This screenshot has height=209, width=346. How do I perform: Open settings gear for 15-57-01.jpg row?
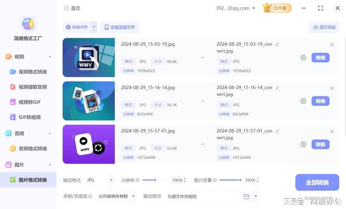click(x=303, y=145)
